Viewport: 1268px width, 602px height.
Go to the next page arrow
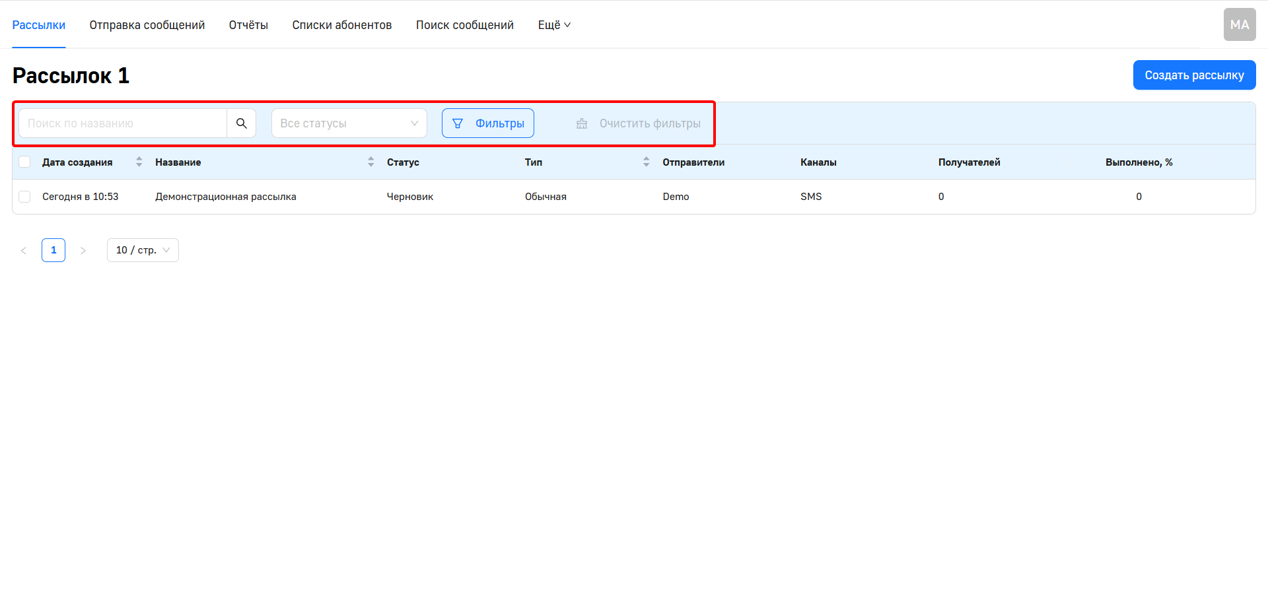tap(83, 250)
